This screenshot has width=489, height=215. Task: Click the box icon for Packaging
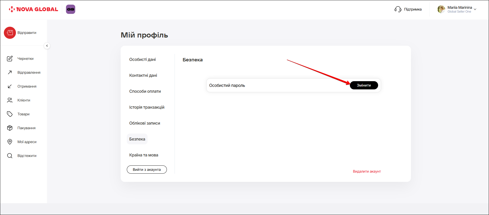point(10,128)
